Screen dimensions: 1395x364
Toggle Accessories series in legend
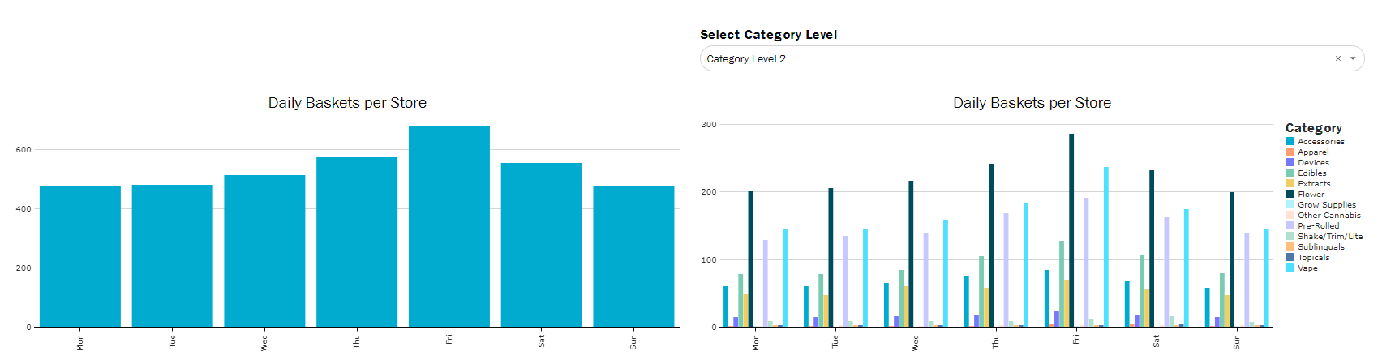(1320, 141)
